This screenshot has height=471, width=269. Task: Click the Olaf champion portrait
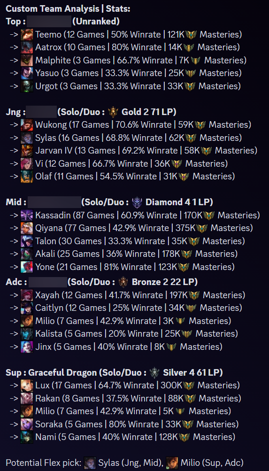(27, 177)
